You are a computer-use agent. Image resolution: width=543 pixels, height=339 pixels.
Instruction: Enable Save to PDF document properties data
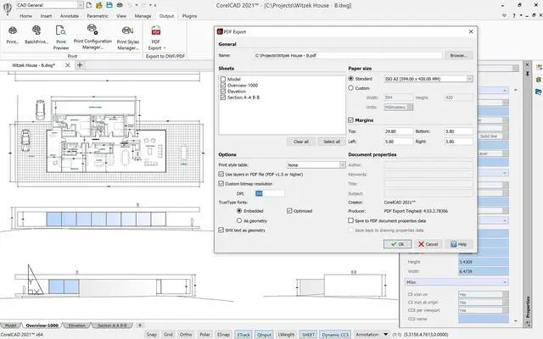pos(350,220)
